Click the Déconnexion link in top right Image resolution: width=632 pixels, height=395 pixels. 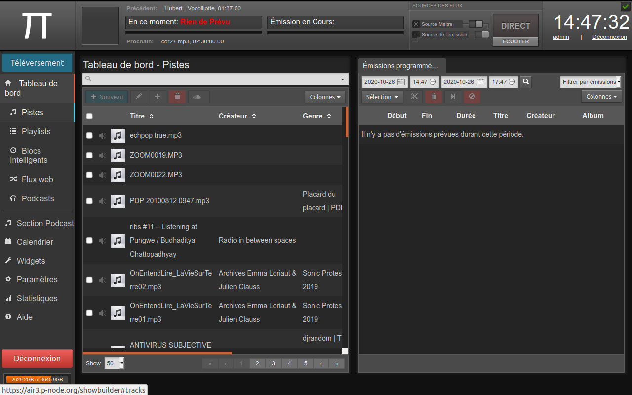tap(609, 37)
